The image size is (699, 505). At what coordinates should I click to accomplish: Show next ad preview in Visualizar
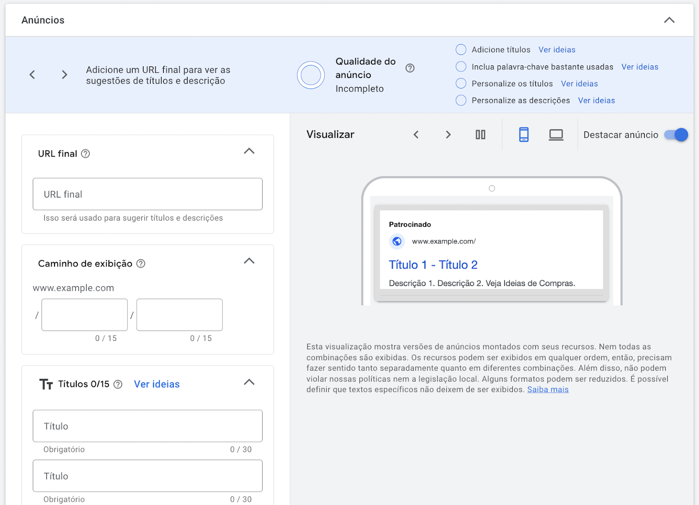pos(448,135)
